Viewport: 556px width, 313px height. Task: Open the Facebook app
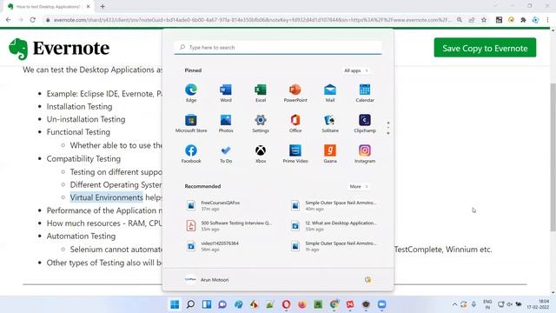click(x=191, y=154)
